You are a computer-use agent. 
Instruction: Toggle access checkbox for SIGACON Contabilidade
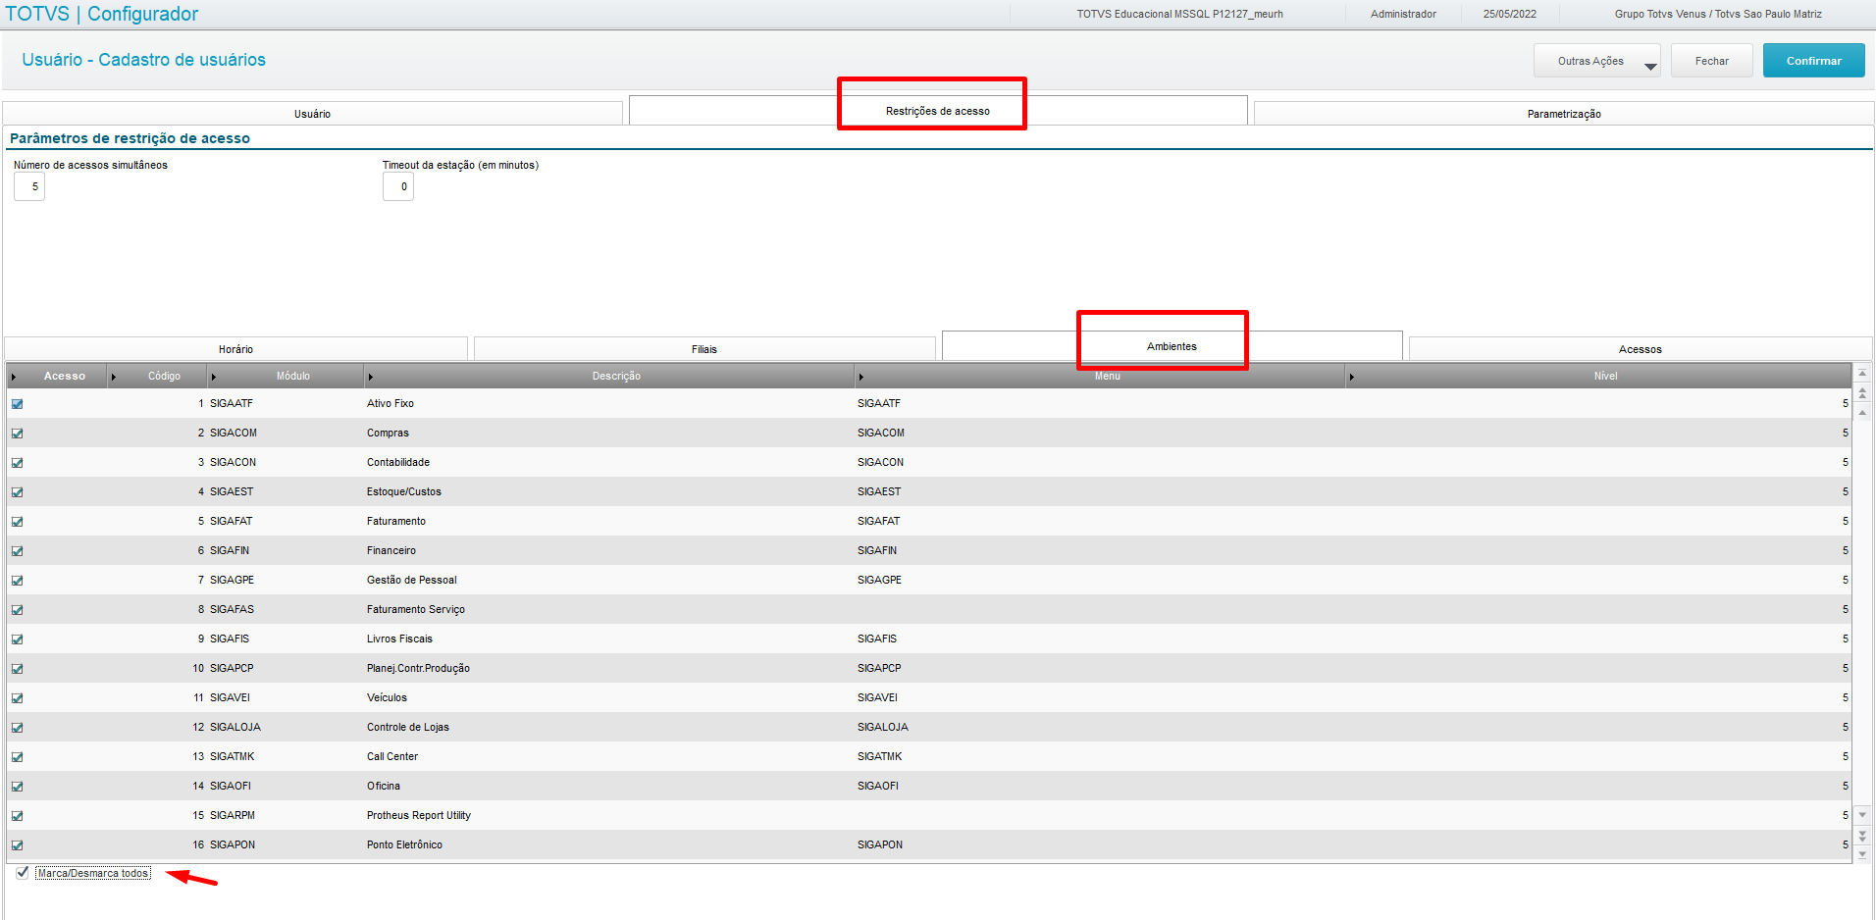tap(17, 463)
